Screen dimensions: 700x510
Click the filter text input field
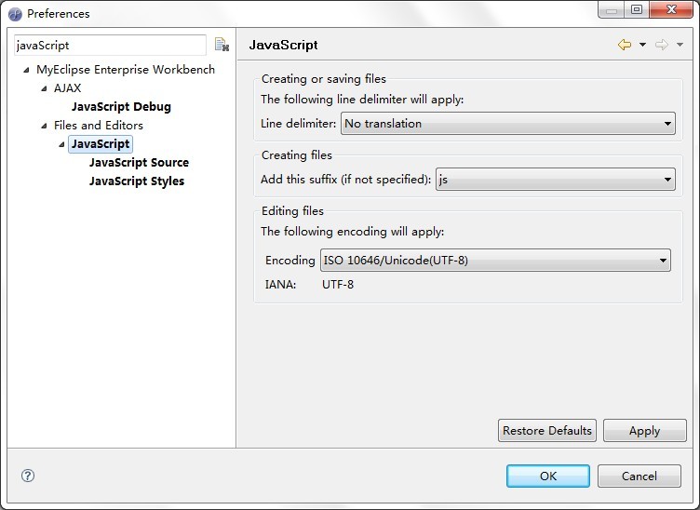(110, 45)
